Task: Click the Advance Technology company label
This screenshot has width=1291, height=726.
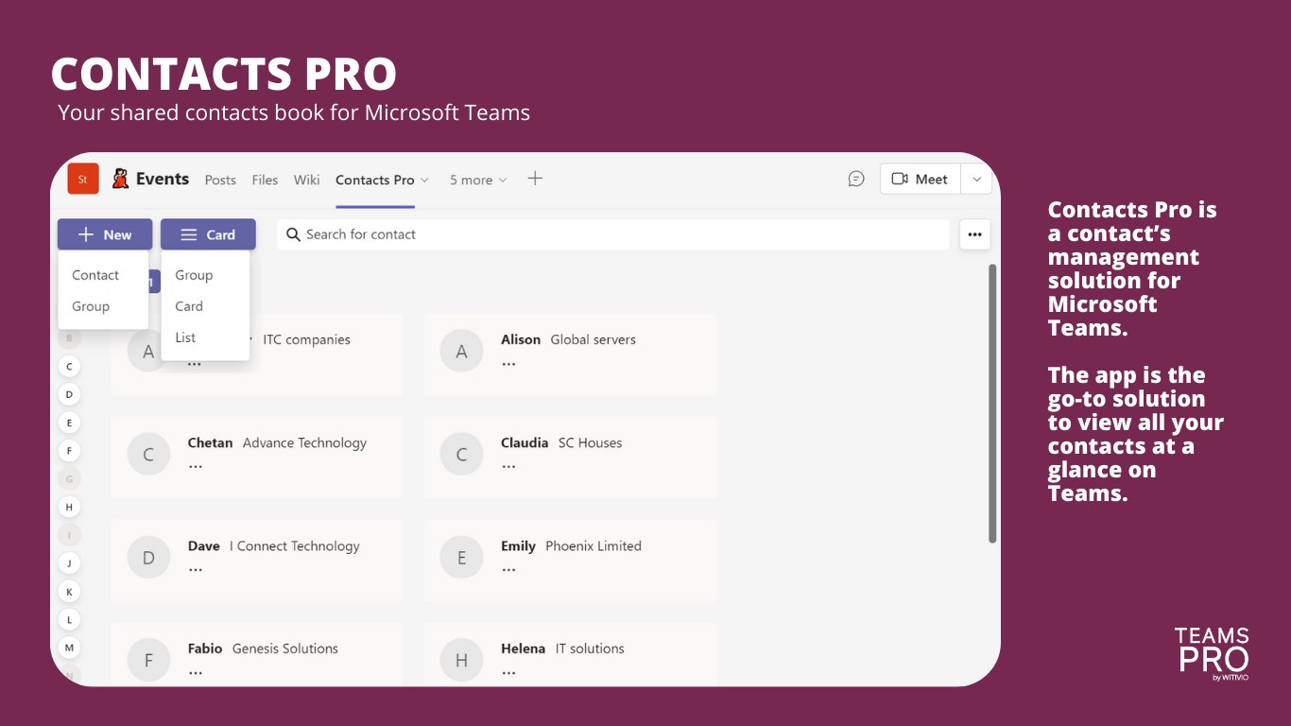Action: tap(304, 442)
